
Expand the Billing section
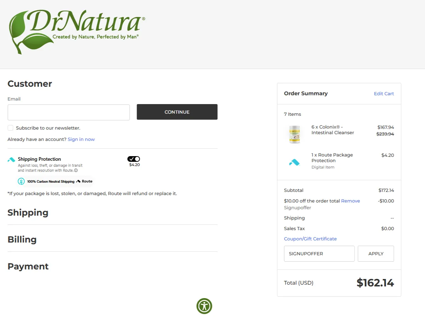[x=22, y=240]
